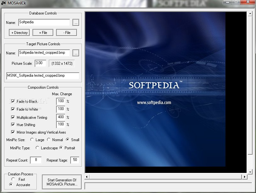Focus the database Name field containing Softpedia

click(x=44, y=22)
